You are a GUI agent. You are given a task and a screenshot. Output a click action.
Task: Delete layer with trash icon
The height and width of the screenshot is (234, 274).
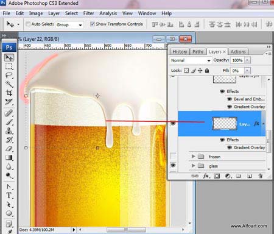pos(261,176)
